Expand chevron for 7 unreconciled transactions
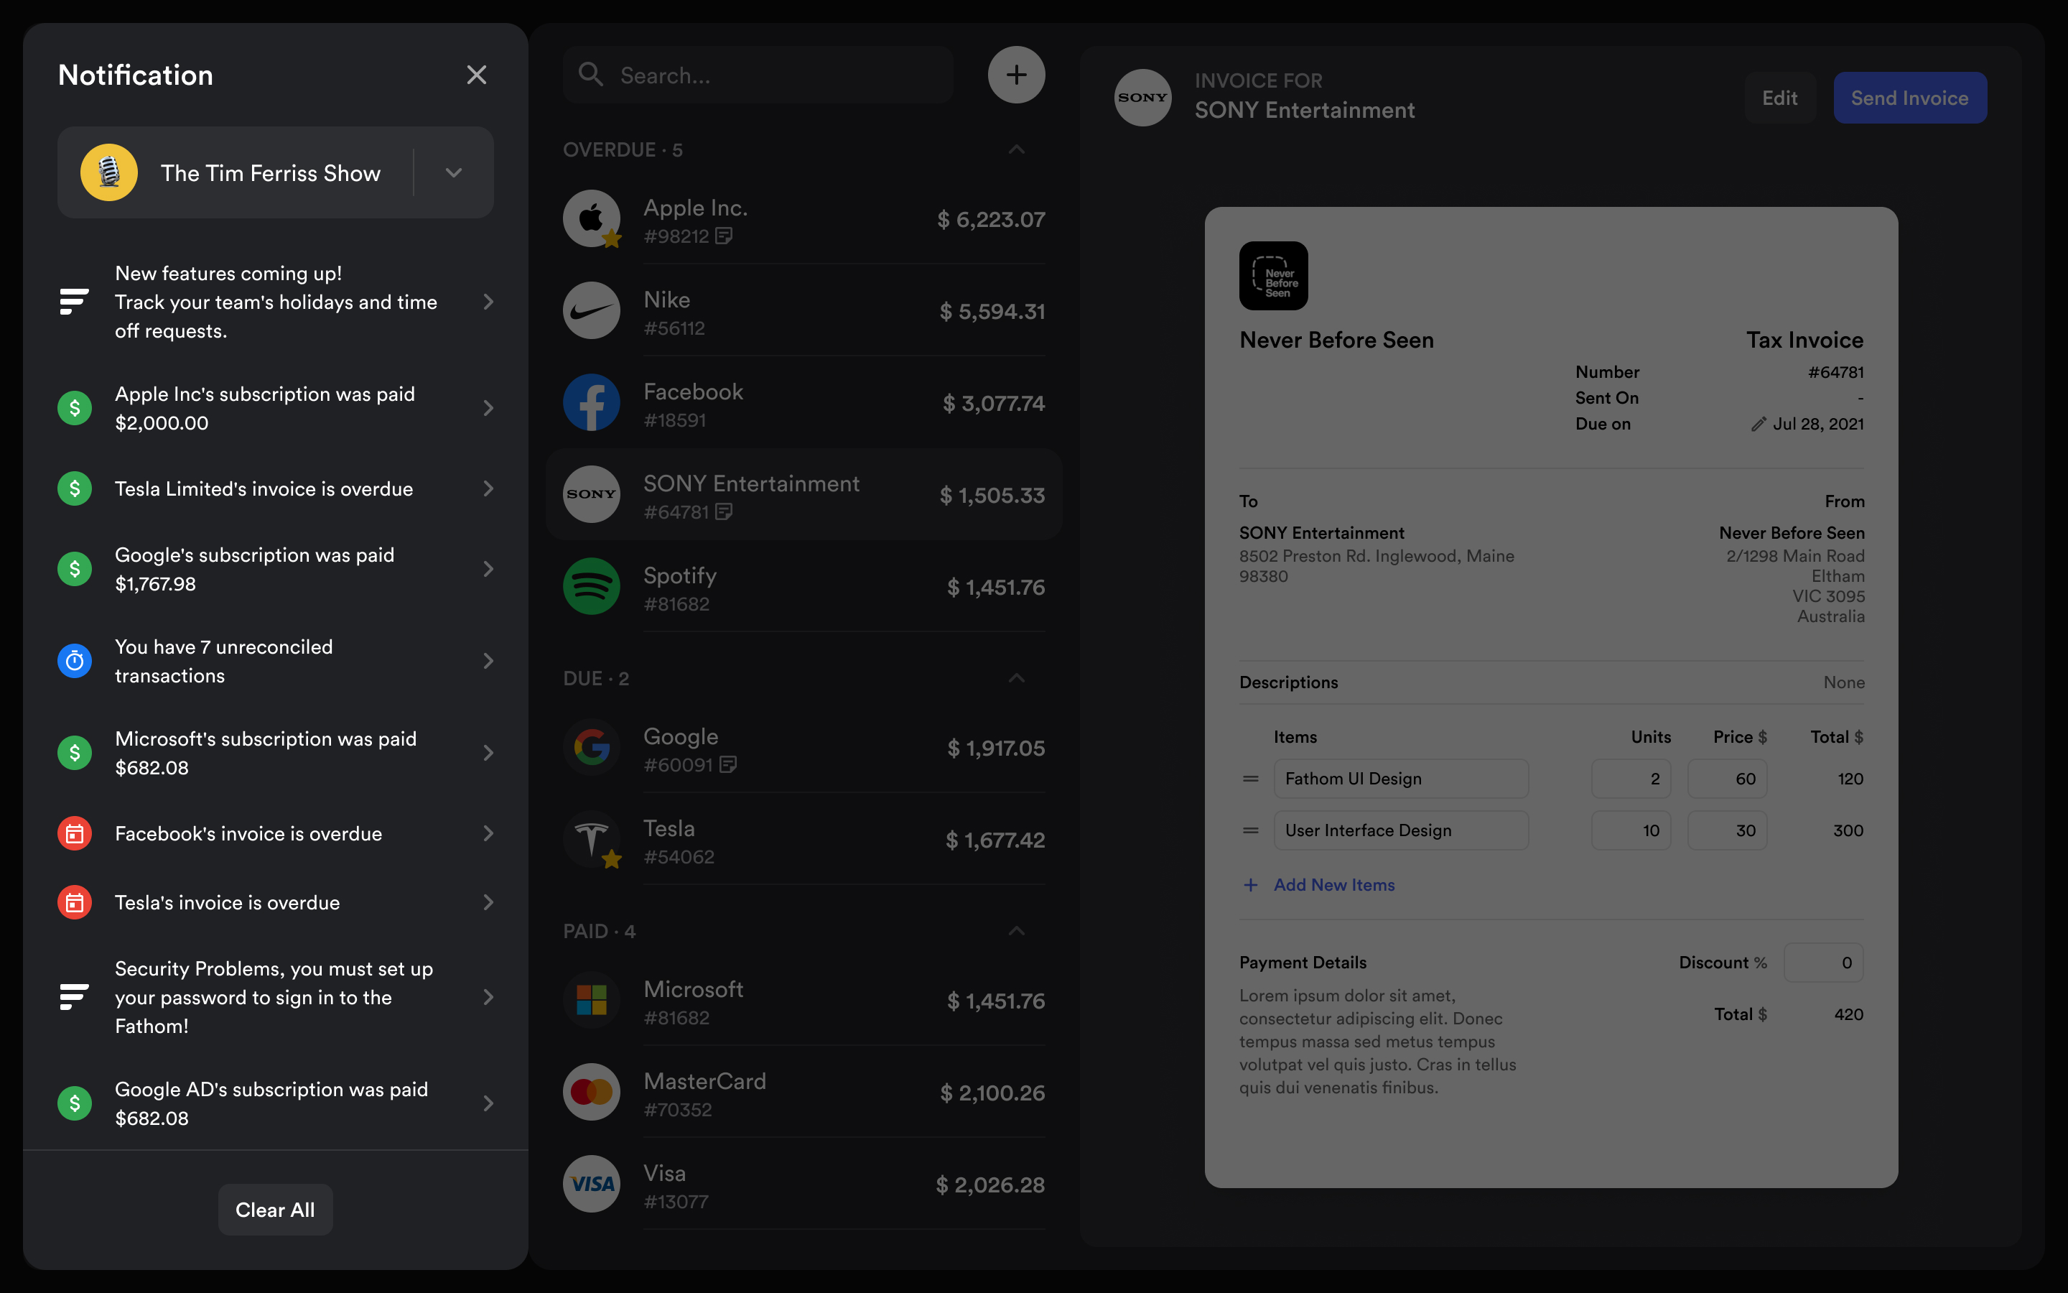 click(x=488, y=661)
